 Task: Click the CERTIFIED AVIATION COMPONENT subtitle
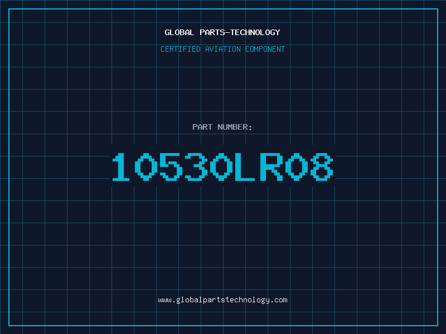click(222, 49)
